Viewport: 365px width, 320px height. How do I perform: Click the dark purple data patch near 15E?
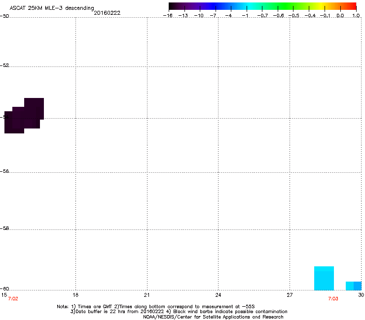coord(24,116)
